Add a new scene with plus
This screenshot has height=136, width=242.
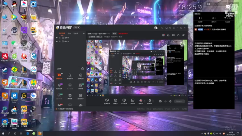pos(84,33)
